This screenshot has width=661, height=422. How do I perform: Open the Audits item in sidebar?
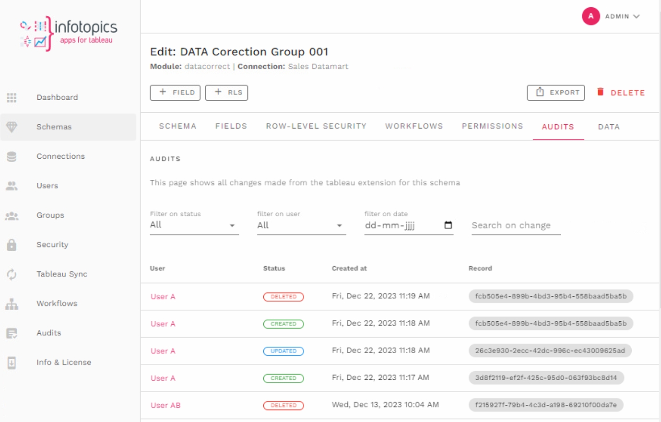coord(49,333)
